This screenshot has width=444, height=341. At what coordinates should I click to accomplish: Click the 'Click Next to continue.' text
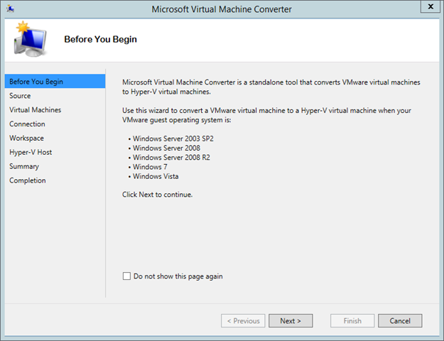point(158,195)
